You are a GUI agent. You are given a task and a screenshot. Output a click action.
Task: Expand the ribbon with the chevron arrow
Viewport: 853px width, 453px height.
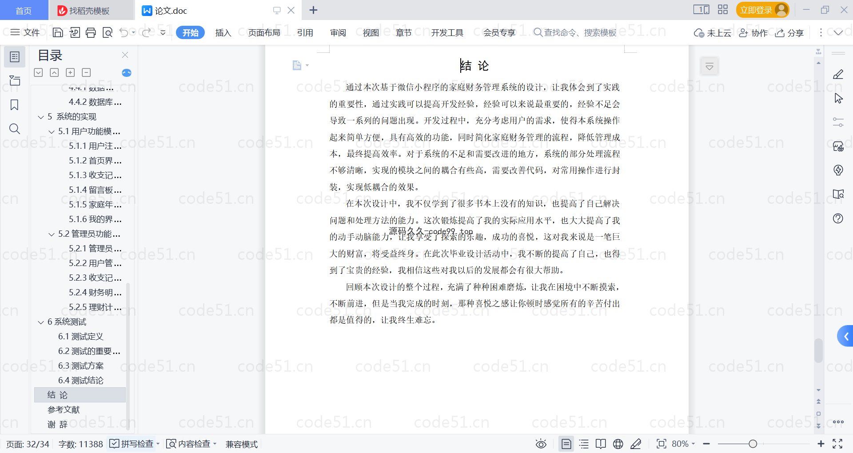[838, 32]
